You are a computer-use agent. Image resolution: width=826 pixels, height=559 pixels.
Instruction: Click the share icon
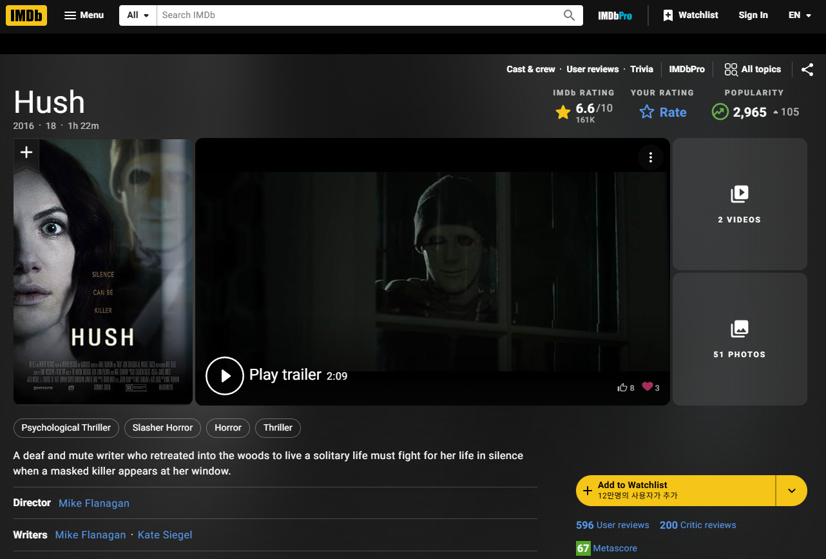[807, 70]
